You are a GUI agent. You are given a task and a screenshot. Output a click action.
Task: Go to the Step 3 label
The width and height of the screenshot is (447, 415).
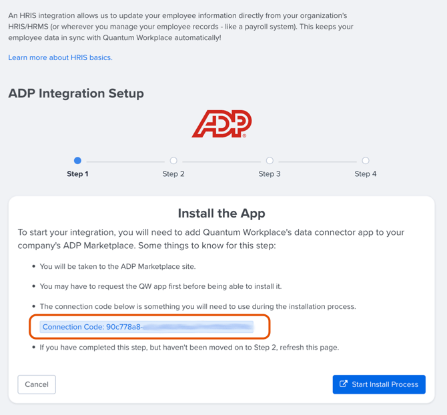270,174
